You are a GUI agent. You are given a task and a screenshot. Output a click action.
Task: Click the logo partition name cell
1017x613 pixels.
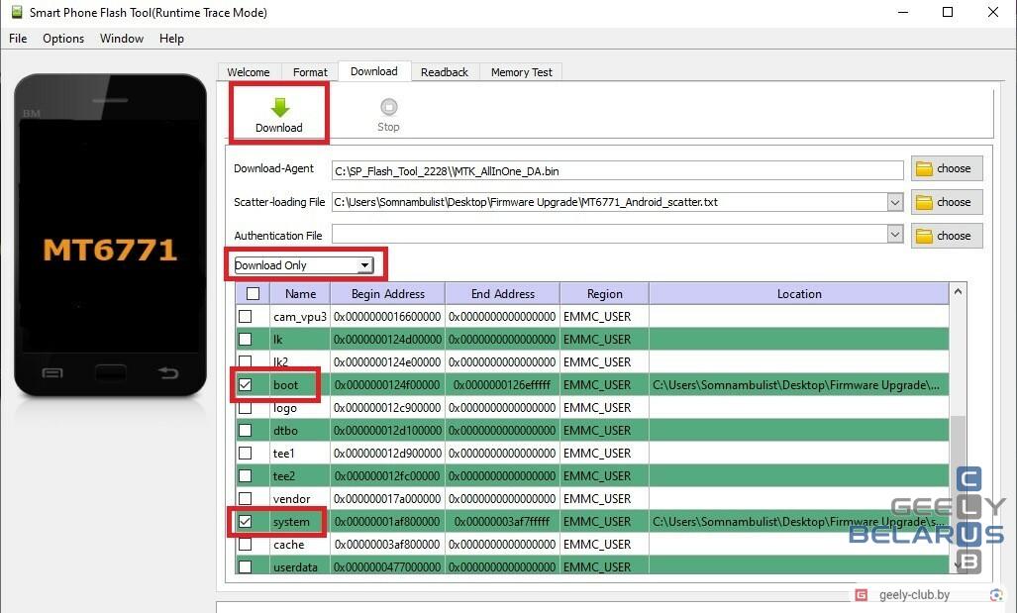[x=300, y=407]
